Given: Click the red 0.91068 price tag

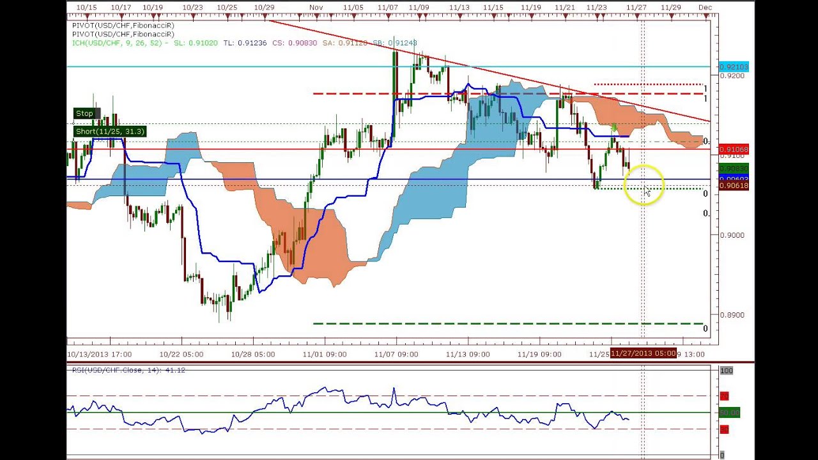Looking at the screenshot, I should (x=733, y=149).
